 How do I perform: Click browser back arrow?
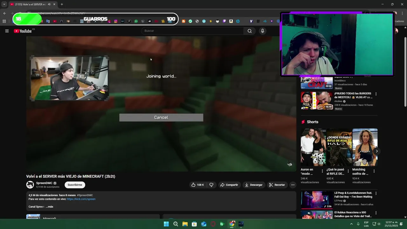coord(4,13)
